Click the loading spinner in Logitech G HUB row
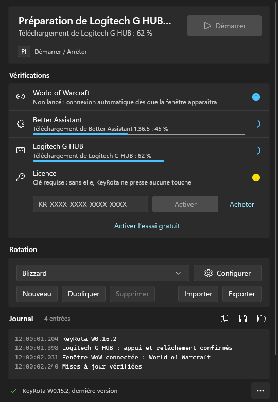 click(258, 150)
